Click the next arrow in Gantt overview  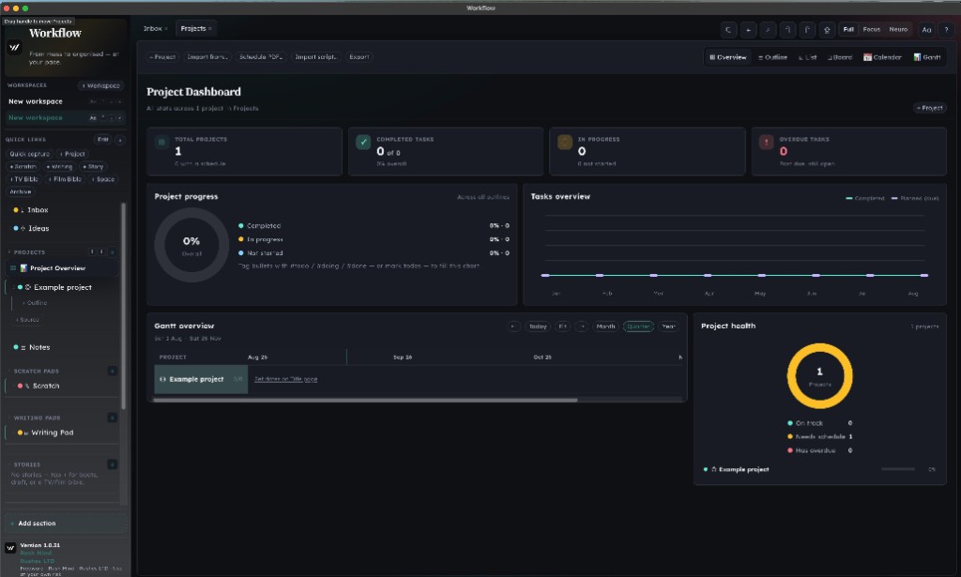point(582,326)
